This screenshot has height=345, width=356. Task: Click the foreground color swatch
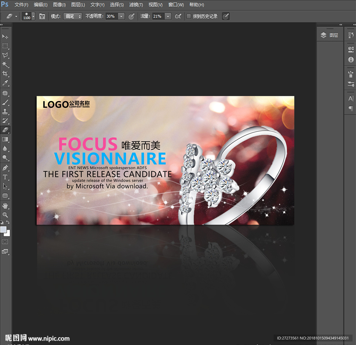point(3,229)
